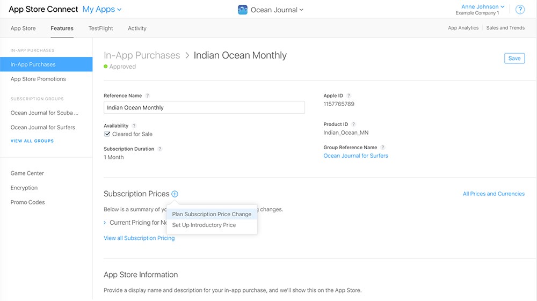Open App Analytics link
The height and width of the screenshot is (301, 537).
(463, 28)
